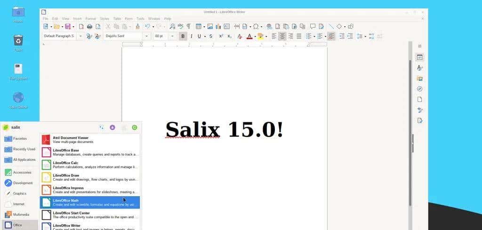Click the yellow Highlighting Color swatch
482x230 pixels.
pos(260,36)
